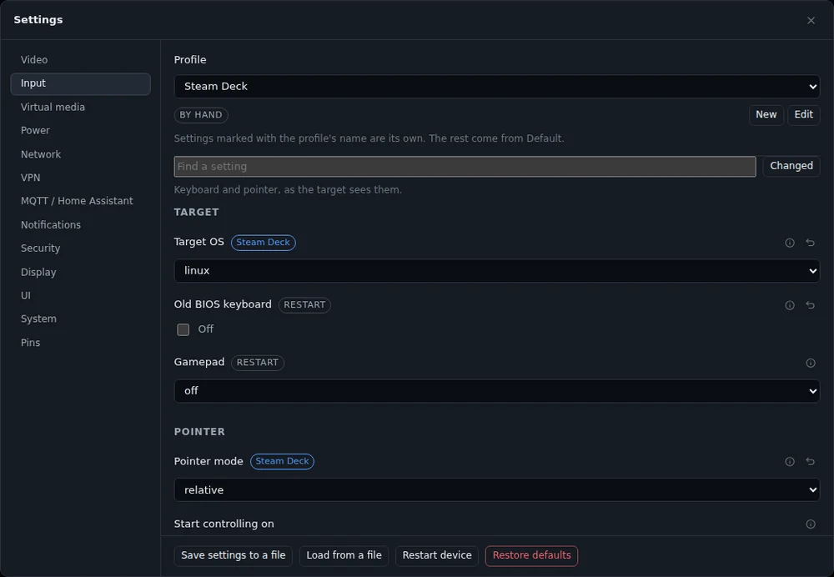The width and height of the screenshot is (834, 577).
Task: Edit the current profile
Action: [x=803, y=115]
